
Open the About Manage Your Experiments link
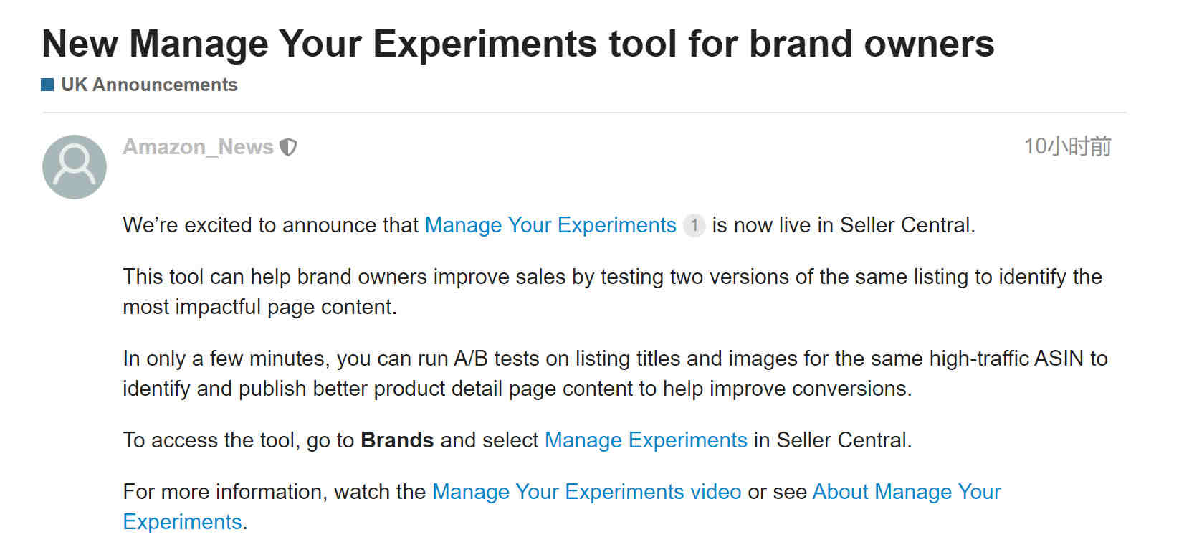point(907,492)
